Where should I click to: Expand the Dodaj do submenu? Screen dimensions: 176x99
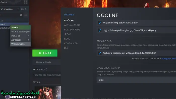coord(20,36)
